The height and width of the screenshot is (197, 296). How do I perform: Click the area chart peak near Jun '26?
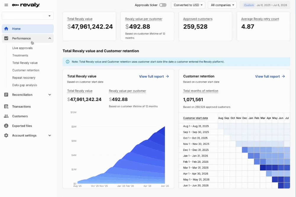tap(164, 127)
